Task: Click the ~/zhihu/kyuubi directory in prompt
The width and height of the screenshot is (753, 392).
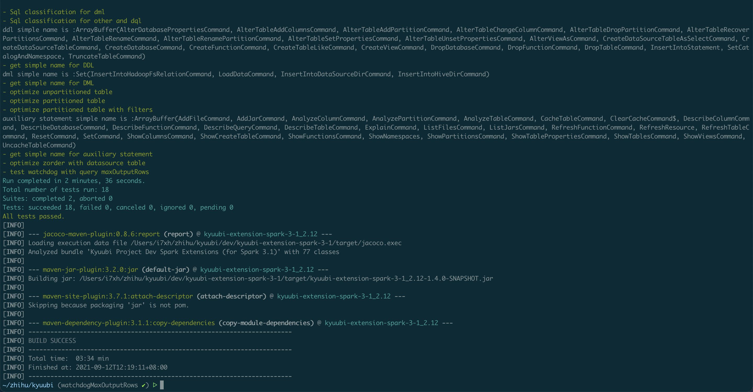Action: point(28,385)
